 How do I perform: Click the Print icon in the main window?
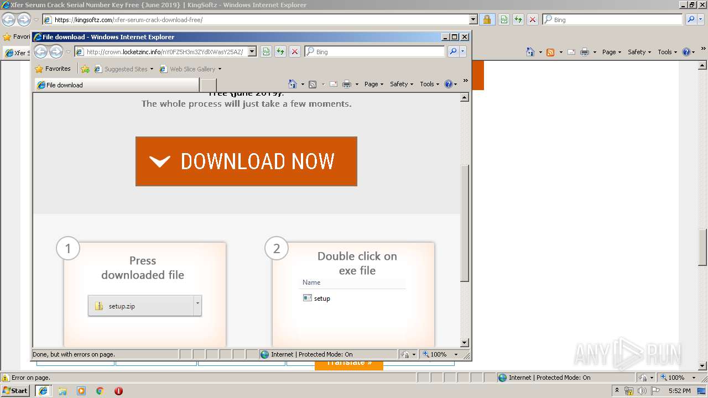[x=585, y=52]
